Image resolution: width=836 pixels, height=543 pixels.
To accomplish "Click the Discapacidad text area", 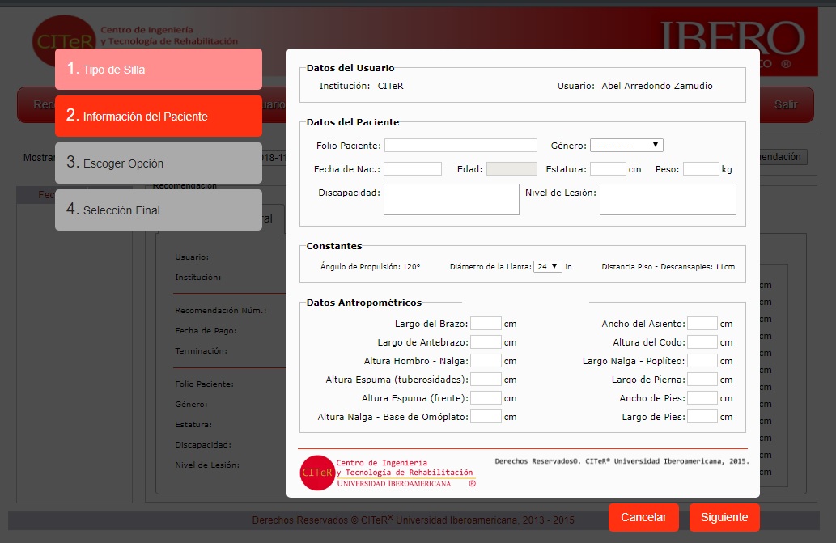I will (x=451, y=199).
